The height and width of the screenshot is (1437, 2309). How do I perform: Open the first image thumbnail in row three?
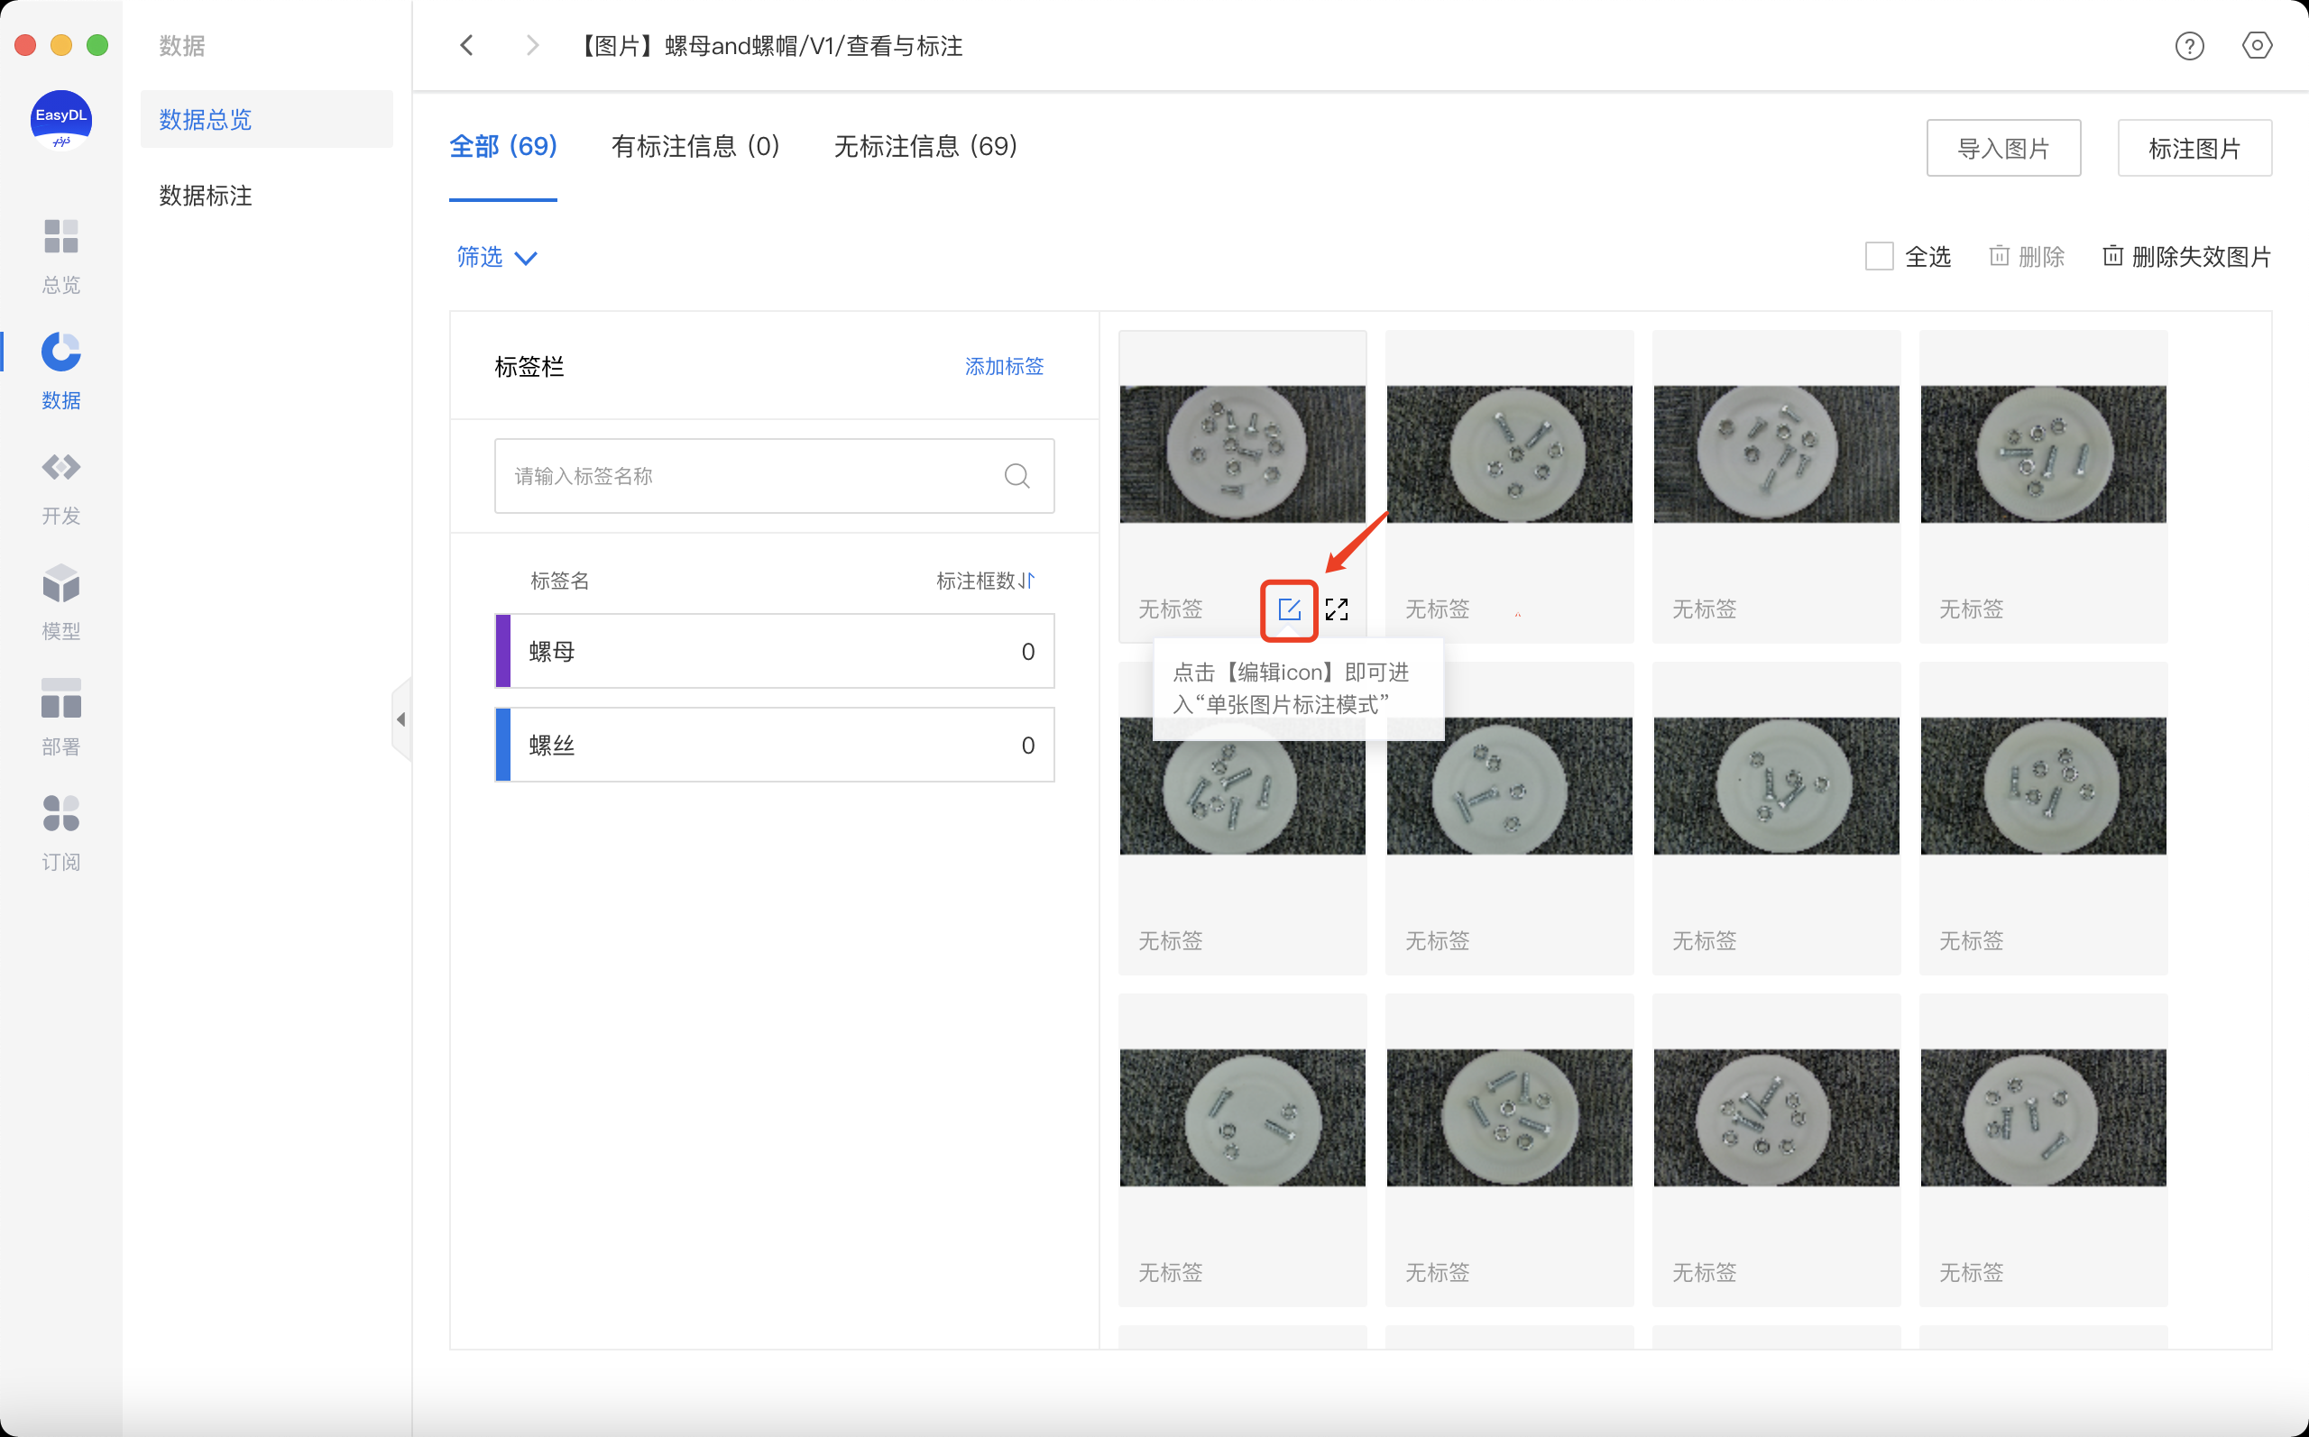click(x=1242, y=1118)
